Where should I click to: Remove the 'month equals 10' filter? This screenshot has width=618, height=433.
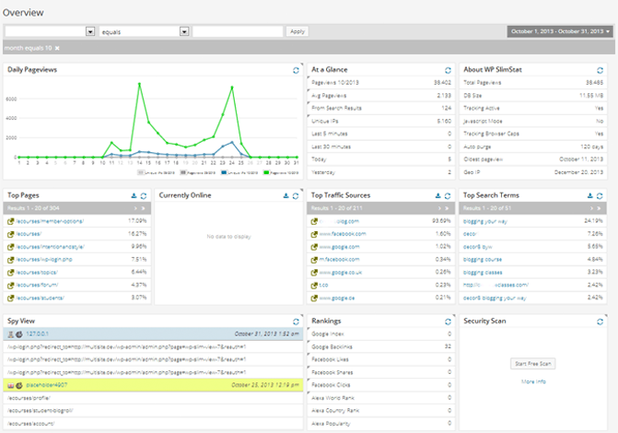tap(57, 48)
